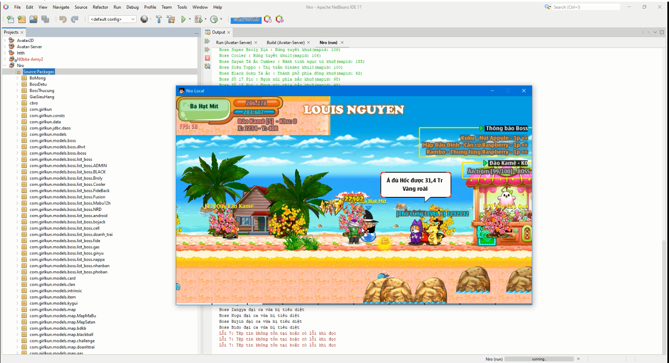Click the Đảo Kamê - KO label in game
The height and width of the screenshot is (363, 669).
point(508,163)
